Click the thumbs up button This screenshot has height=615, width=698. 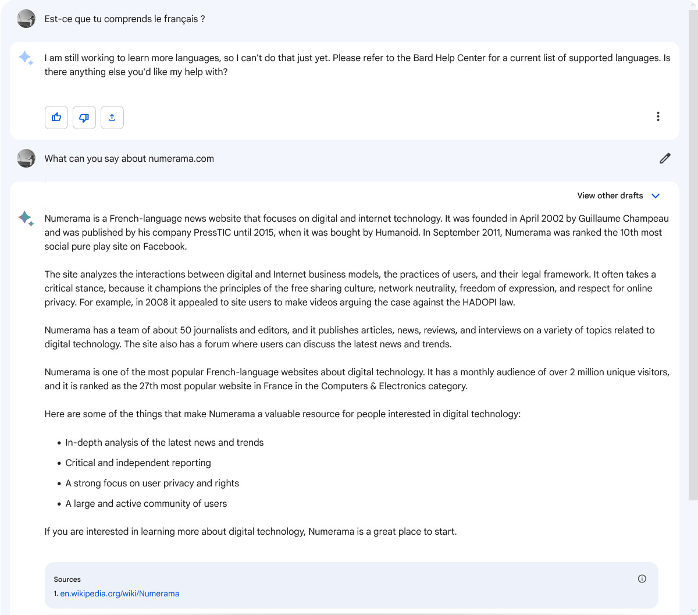(x=56, y=118)
